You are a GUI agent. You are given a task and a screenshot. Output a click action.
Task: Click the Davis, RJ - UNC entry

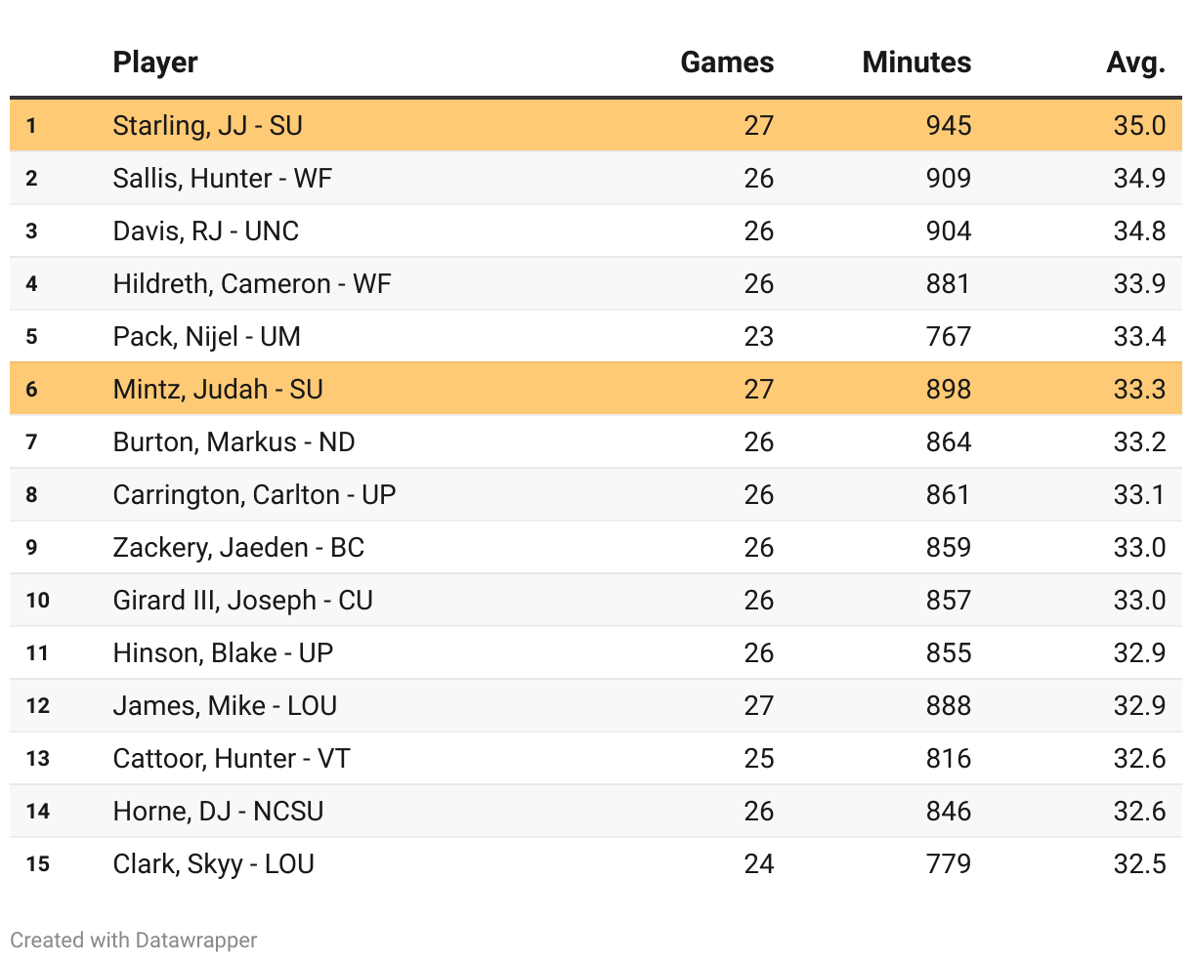click(x=205, y=230)
